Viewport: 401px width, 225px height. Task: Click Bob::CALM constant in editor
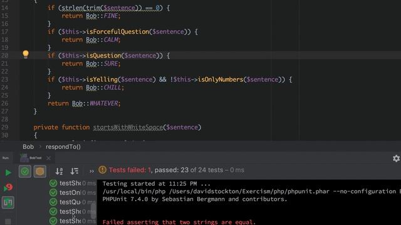click(x=103, y=40)
